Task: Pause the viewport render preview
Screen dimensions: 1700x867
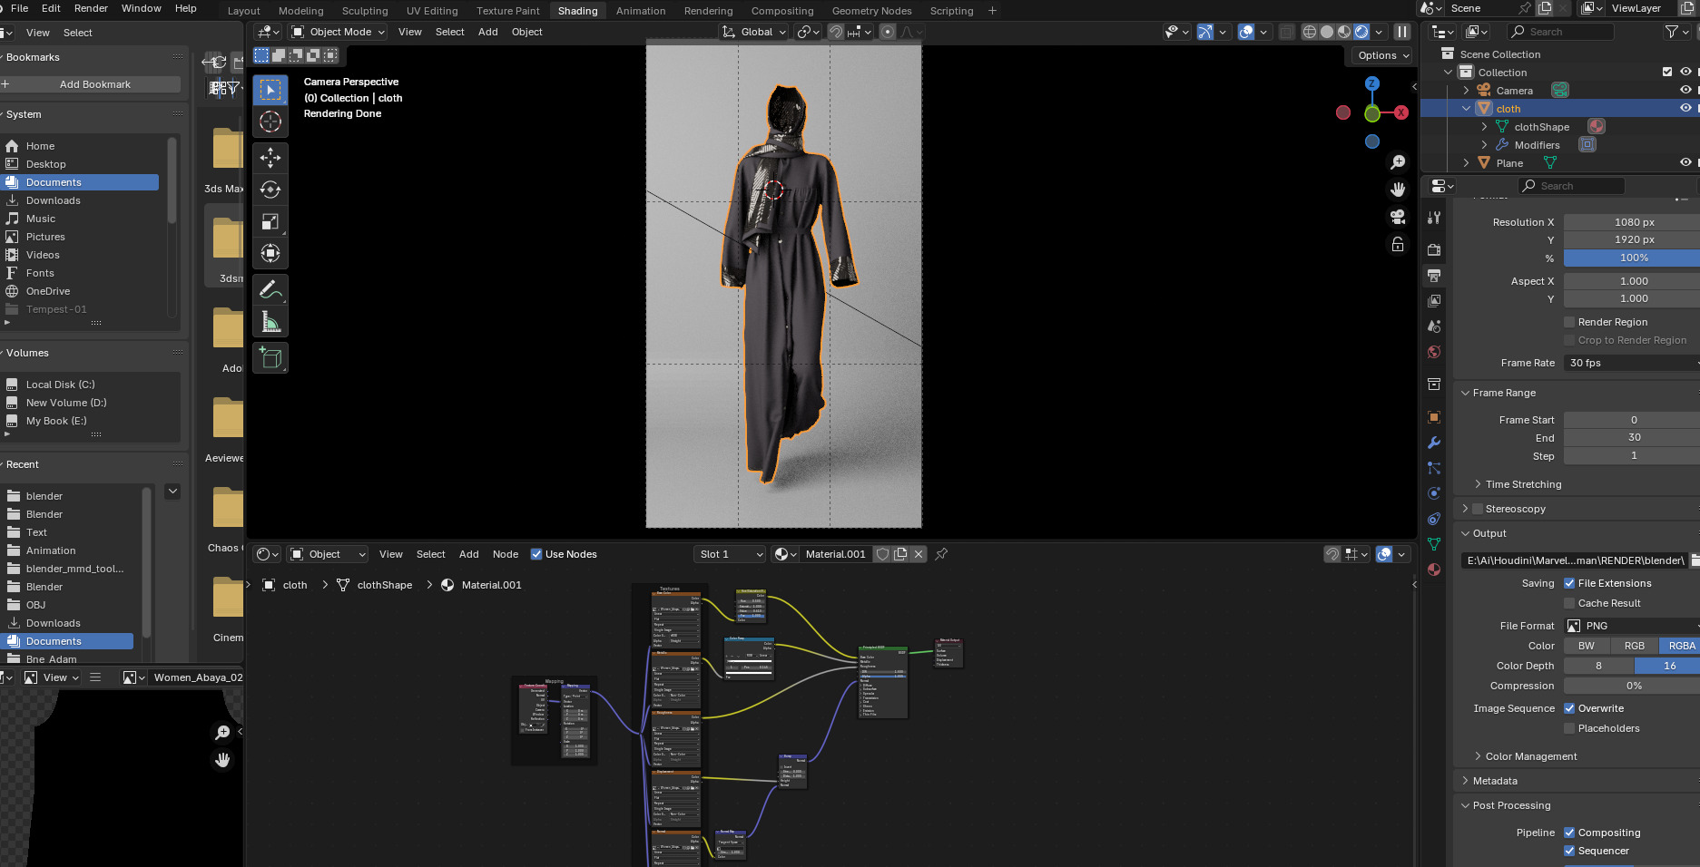Action: (1402, 32)
